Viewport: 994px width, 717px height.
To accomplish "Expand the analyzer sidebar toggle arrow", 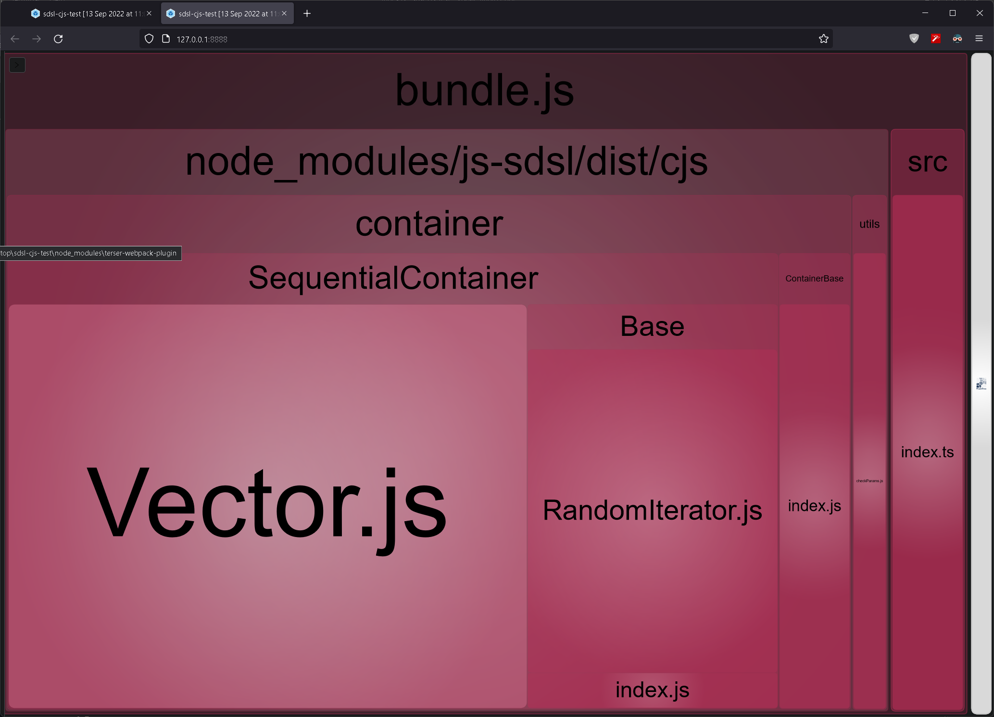I will pos(17,65).
